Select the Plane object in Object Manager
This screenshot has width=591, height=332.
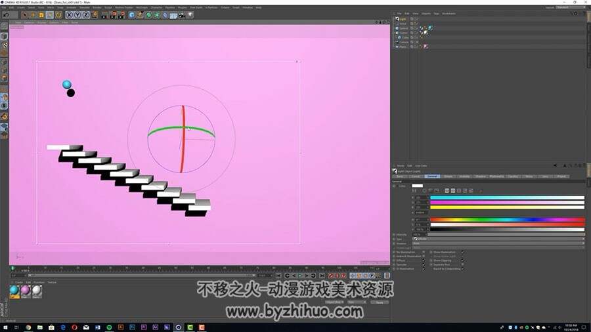pyautogui.click(x=403, y=47)
